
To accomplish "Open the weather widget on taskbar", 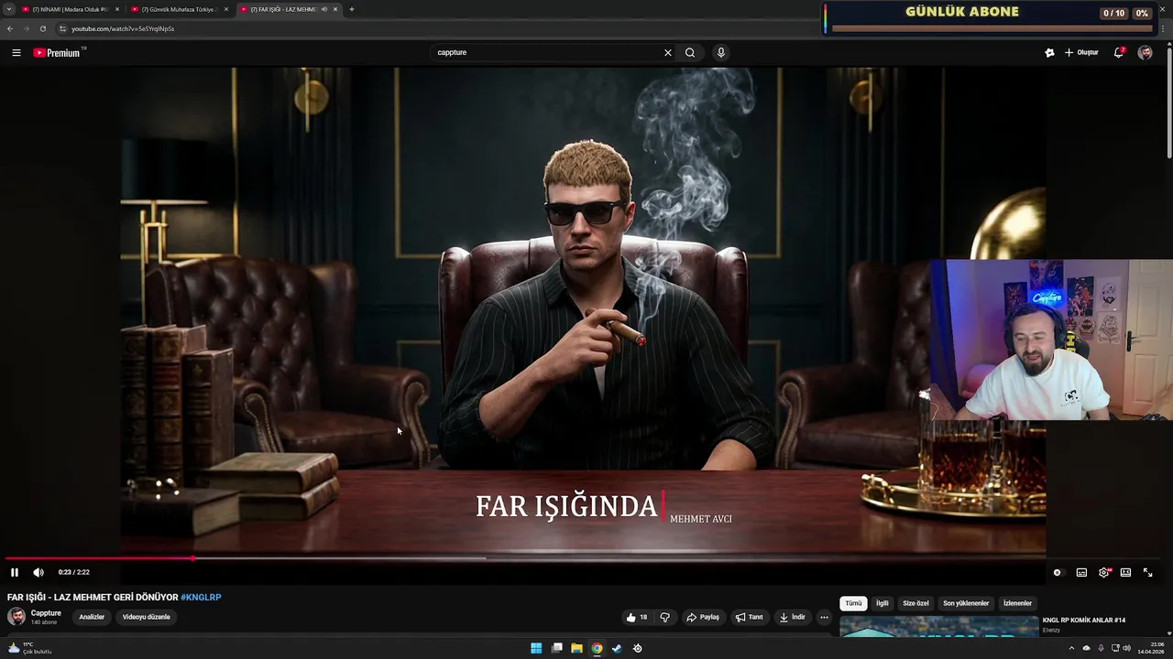I will point(29,648).
